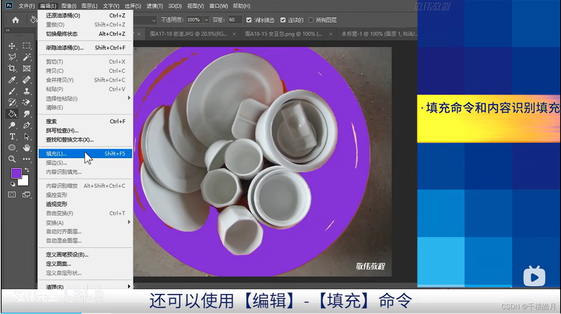Expand the 清理(R) submenu
The image size is (561, 314).
click(x=129, y=287)
